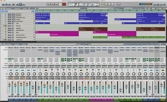Click the key signature C-Dur display

(92, 4)
